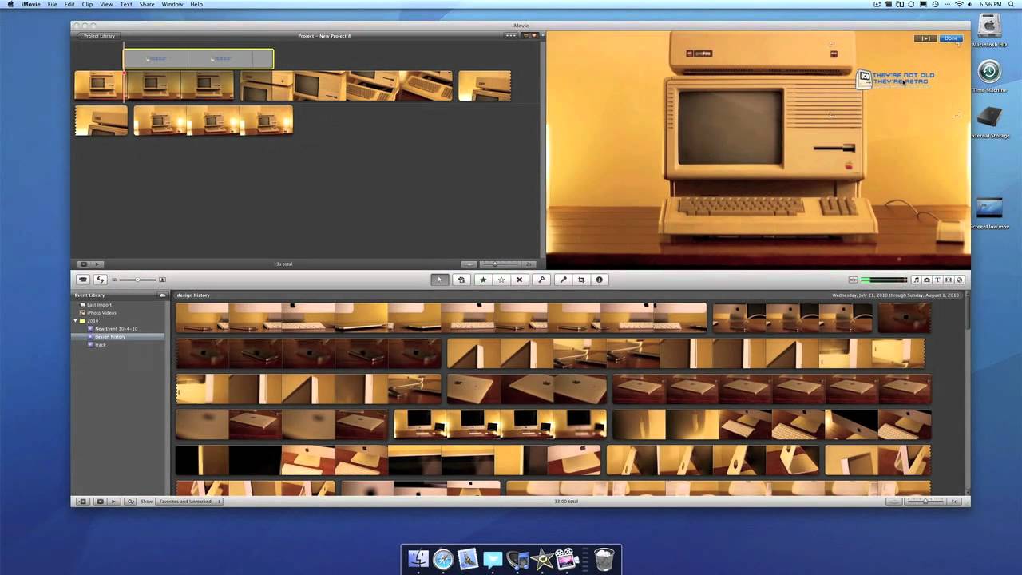Start voiceover with microphone icon
This screenshot has width=1022, height=575.
coord(563,280)
